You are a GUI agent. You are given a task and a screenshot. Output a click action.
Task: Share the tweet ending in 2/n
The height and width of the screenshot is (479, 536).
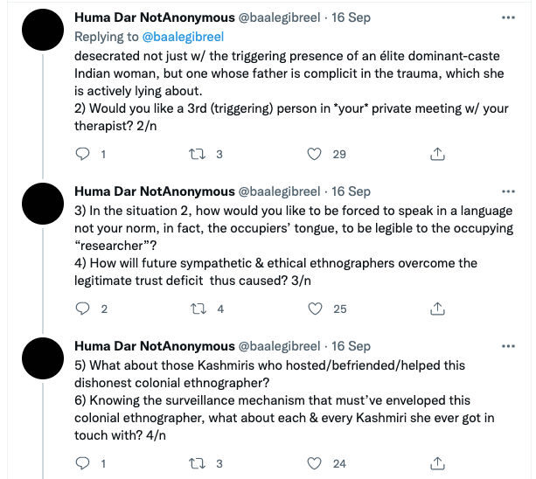point(436,154)
